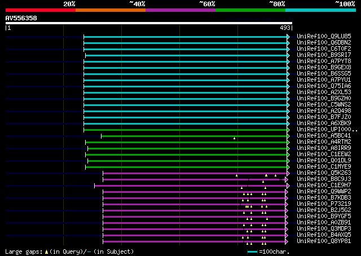Open hit UniRef100_Q9LU85

pos(324,37)
